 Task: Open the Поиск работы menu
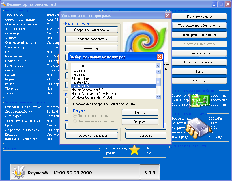(199, 53)
